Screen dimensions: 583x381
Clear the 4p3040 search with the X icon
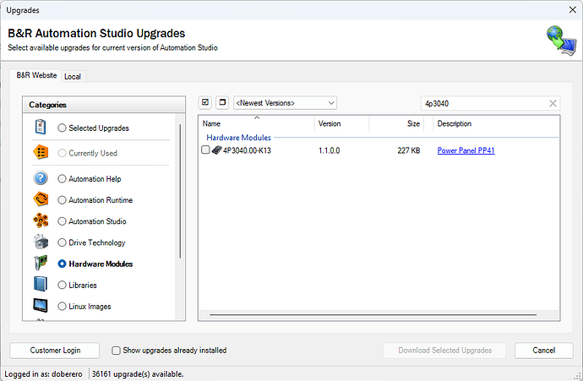click(553, 103)
